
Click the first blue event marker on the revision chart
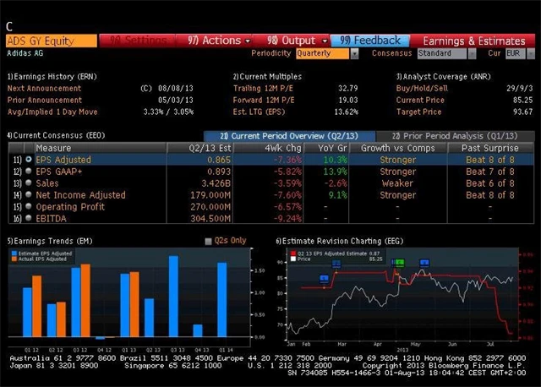tap(323, 277)
